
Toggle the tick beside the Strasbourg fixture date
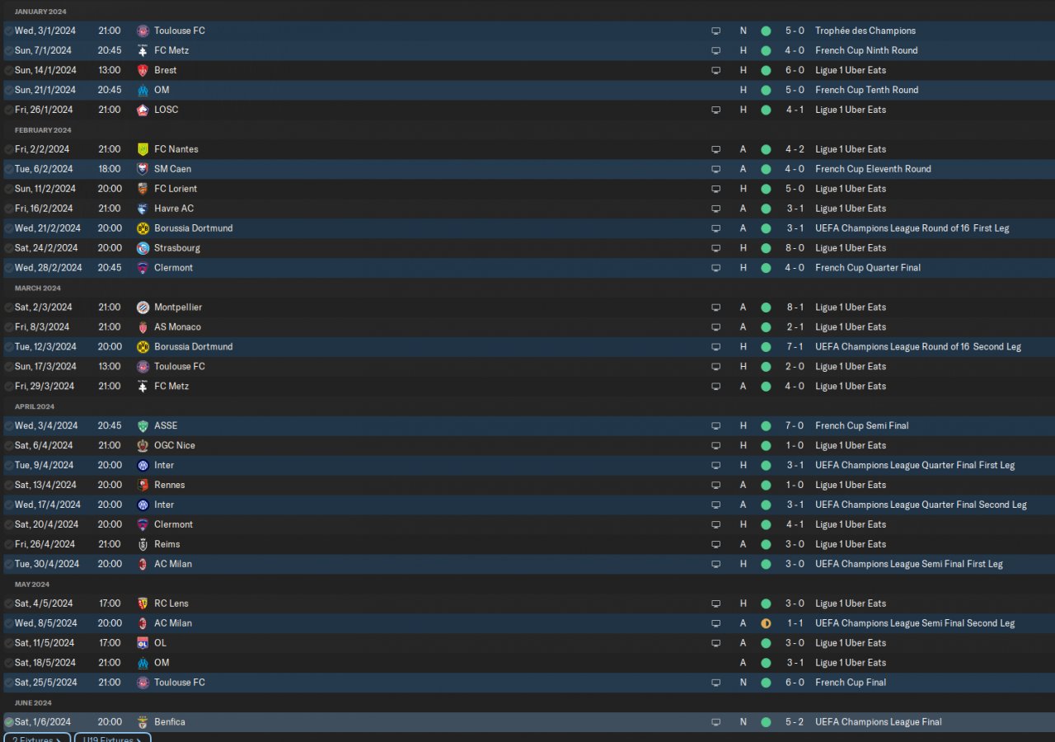[8, 248]
